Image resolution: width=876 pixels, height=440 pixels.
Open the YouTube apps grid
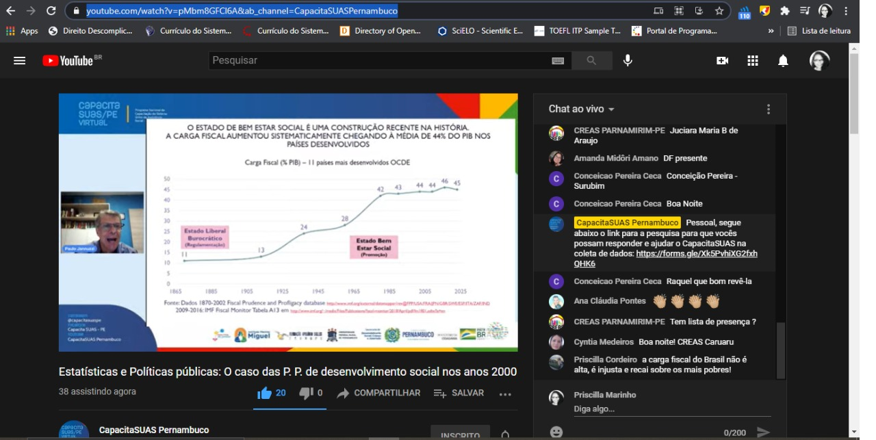(x=753, y=60)
